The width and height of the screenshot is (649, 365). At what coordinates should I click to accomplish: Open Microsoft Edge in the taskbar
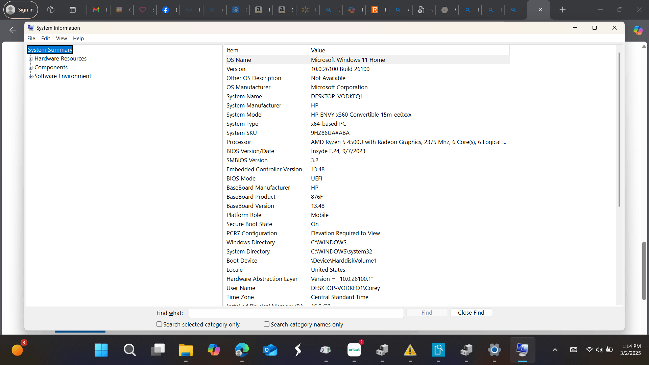point(242,350)
